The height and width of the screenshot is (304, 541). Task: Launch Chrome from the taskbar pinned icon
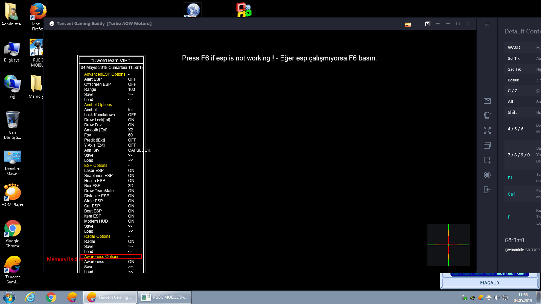tap(51, 297)
